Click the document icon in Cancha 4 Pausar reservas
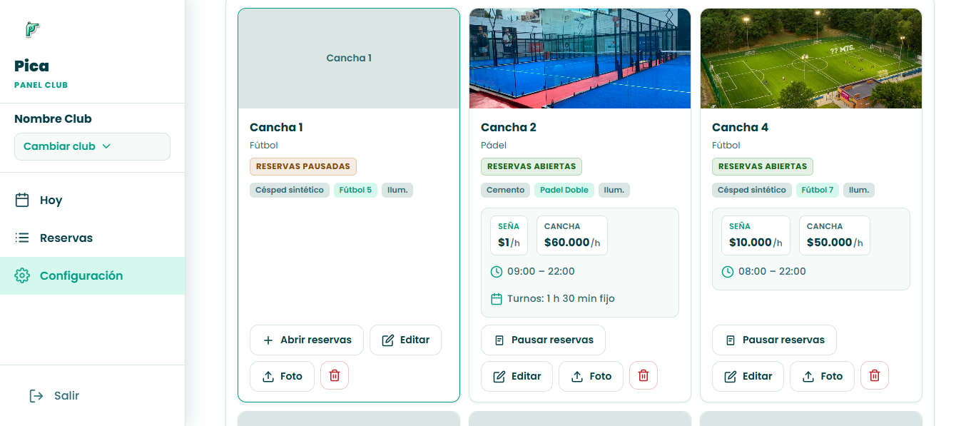956x426 pixels. tap(731, 340)
